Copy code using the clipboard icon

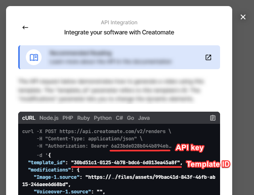[x=213, y=118]
